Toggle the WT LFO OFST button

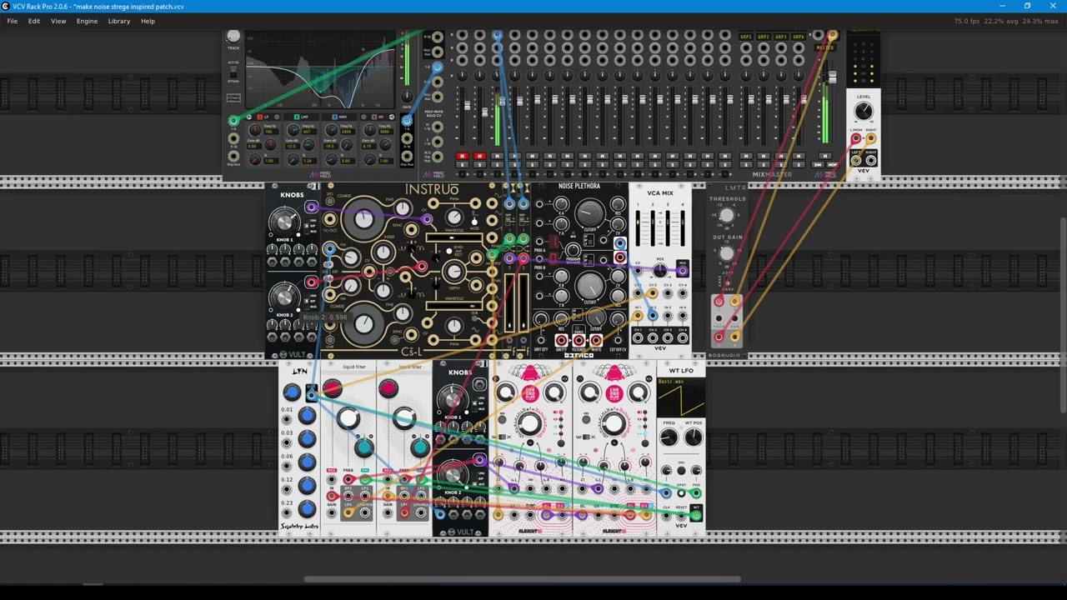681,492
